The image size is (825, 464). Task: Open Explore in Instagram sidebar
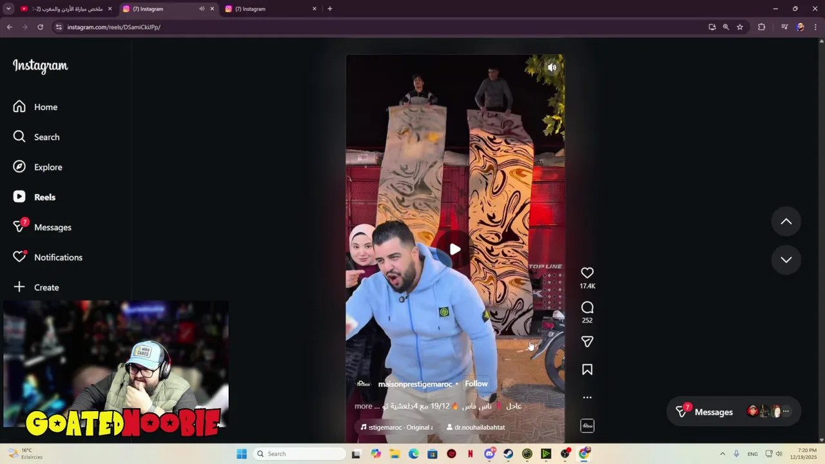click(x=38, y=167)
